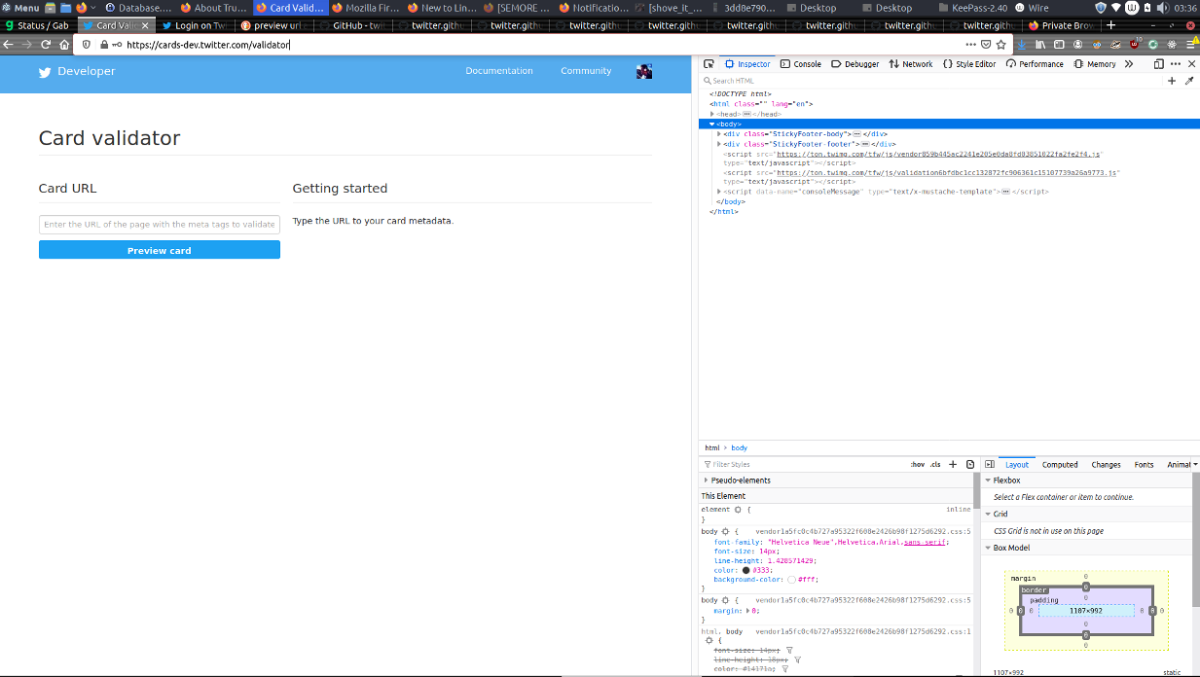Add a new CSS rule in Styles

pos(953,465)
